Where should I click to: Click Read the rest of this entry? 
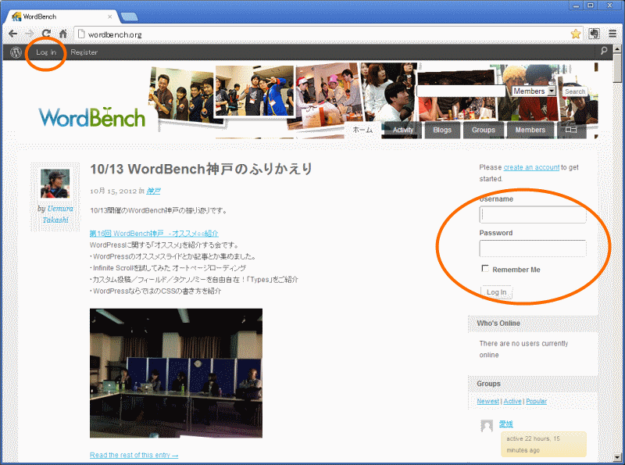(134, 455)
